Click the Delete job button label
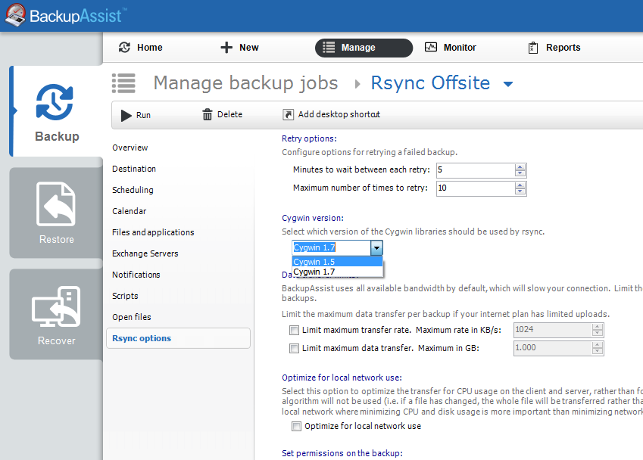Screen dimensions: 643x460 point(229,114)
